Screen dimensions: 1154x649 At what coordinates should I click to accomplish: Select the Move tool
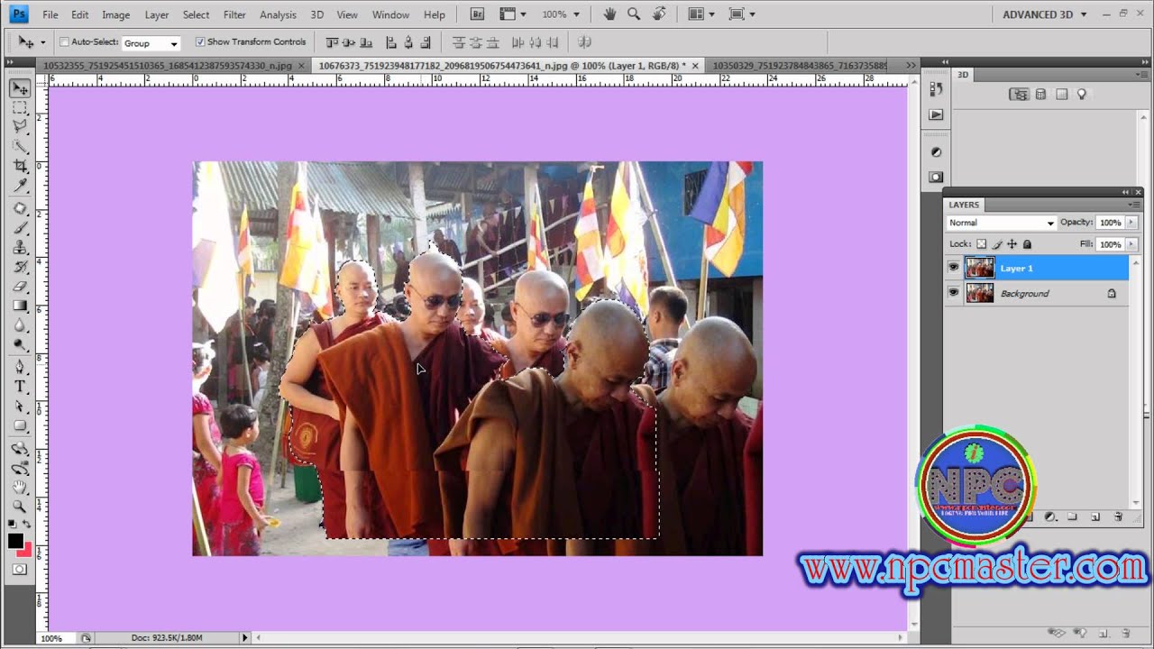20,88
